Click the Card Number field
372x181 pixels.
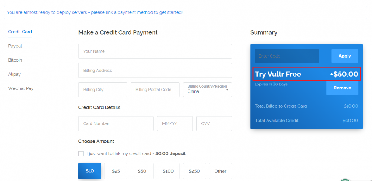116,123
